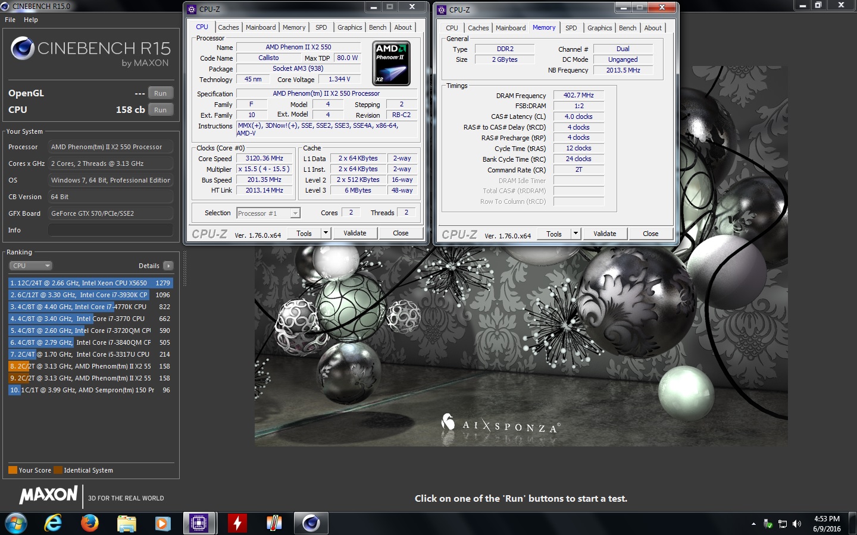This screenshot has height=535, width=857.
Task: Click the CPU-Z icon in left window title bar
Action: tap(192, 10)
